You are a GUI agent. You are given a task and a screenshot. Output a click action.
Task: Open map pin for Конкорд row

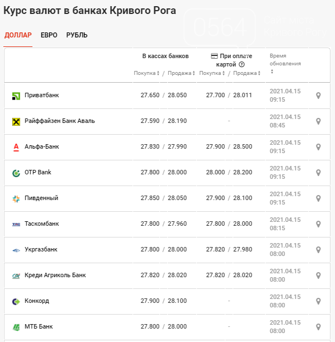pos(318,301)
